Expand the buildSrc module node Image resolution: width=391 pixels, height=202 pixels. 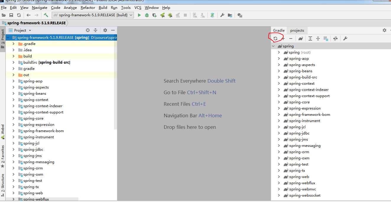click(x=13, y=62)
